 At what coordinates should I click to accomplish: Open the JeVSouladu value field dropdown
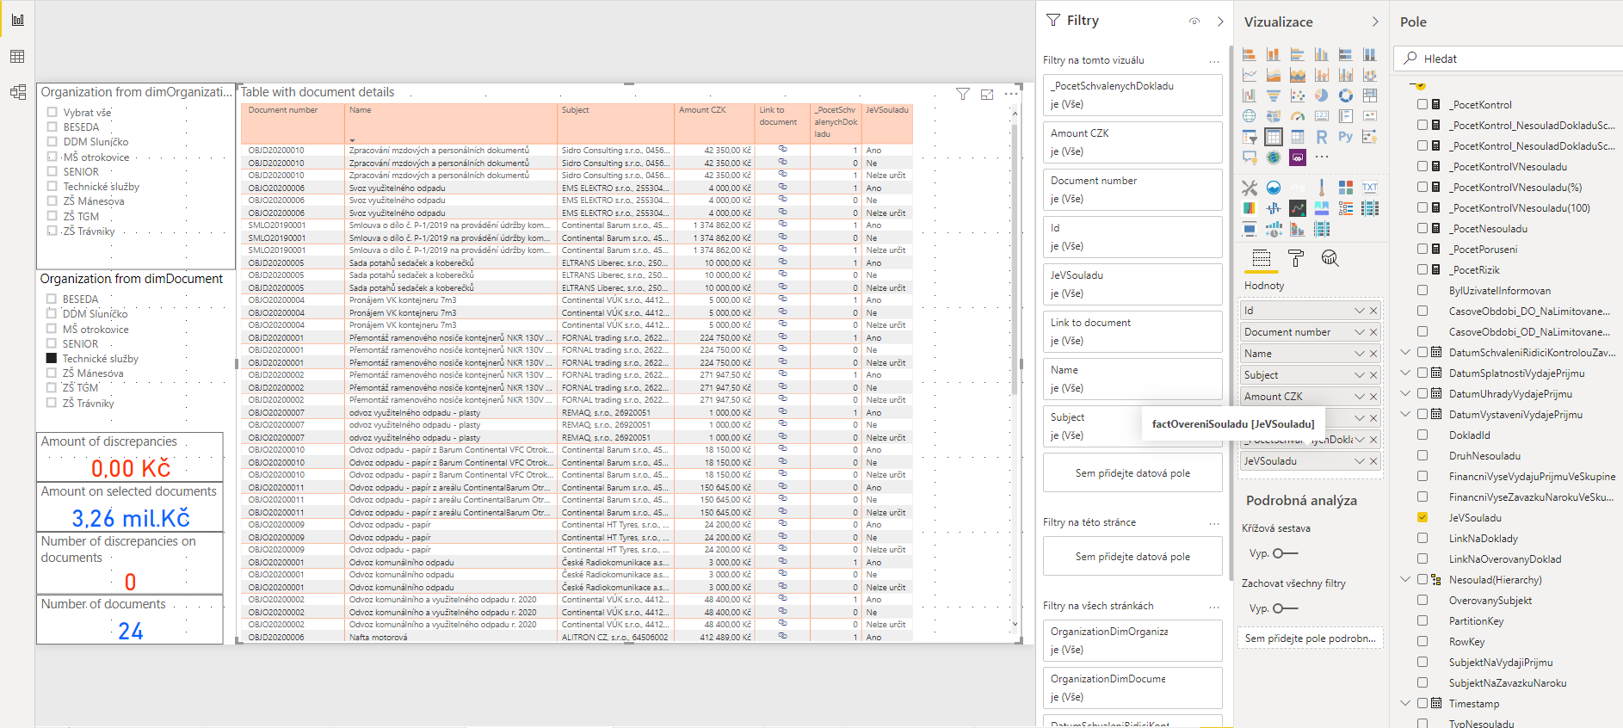(1360, 461)
